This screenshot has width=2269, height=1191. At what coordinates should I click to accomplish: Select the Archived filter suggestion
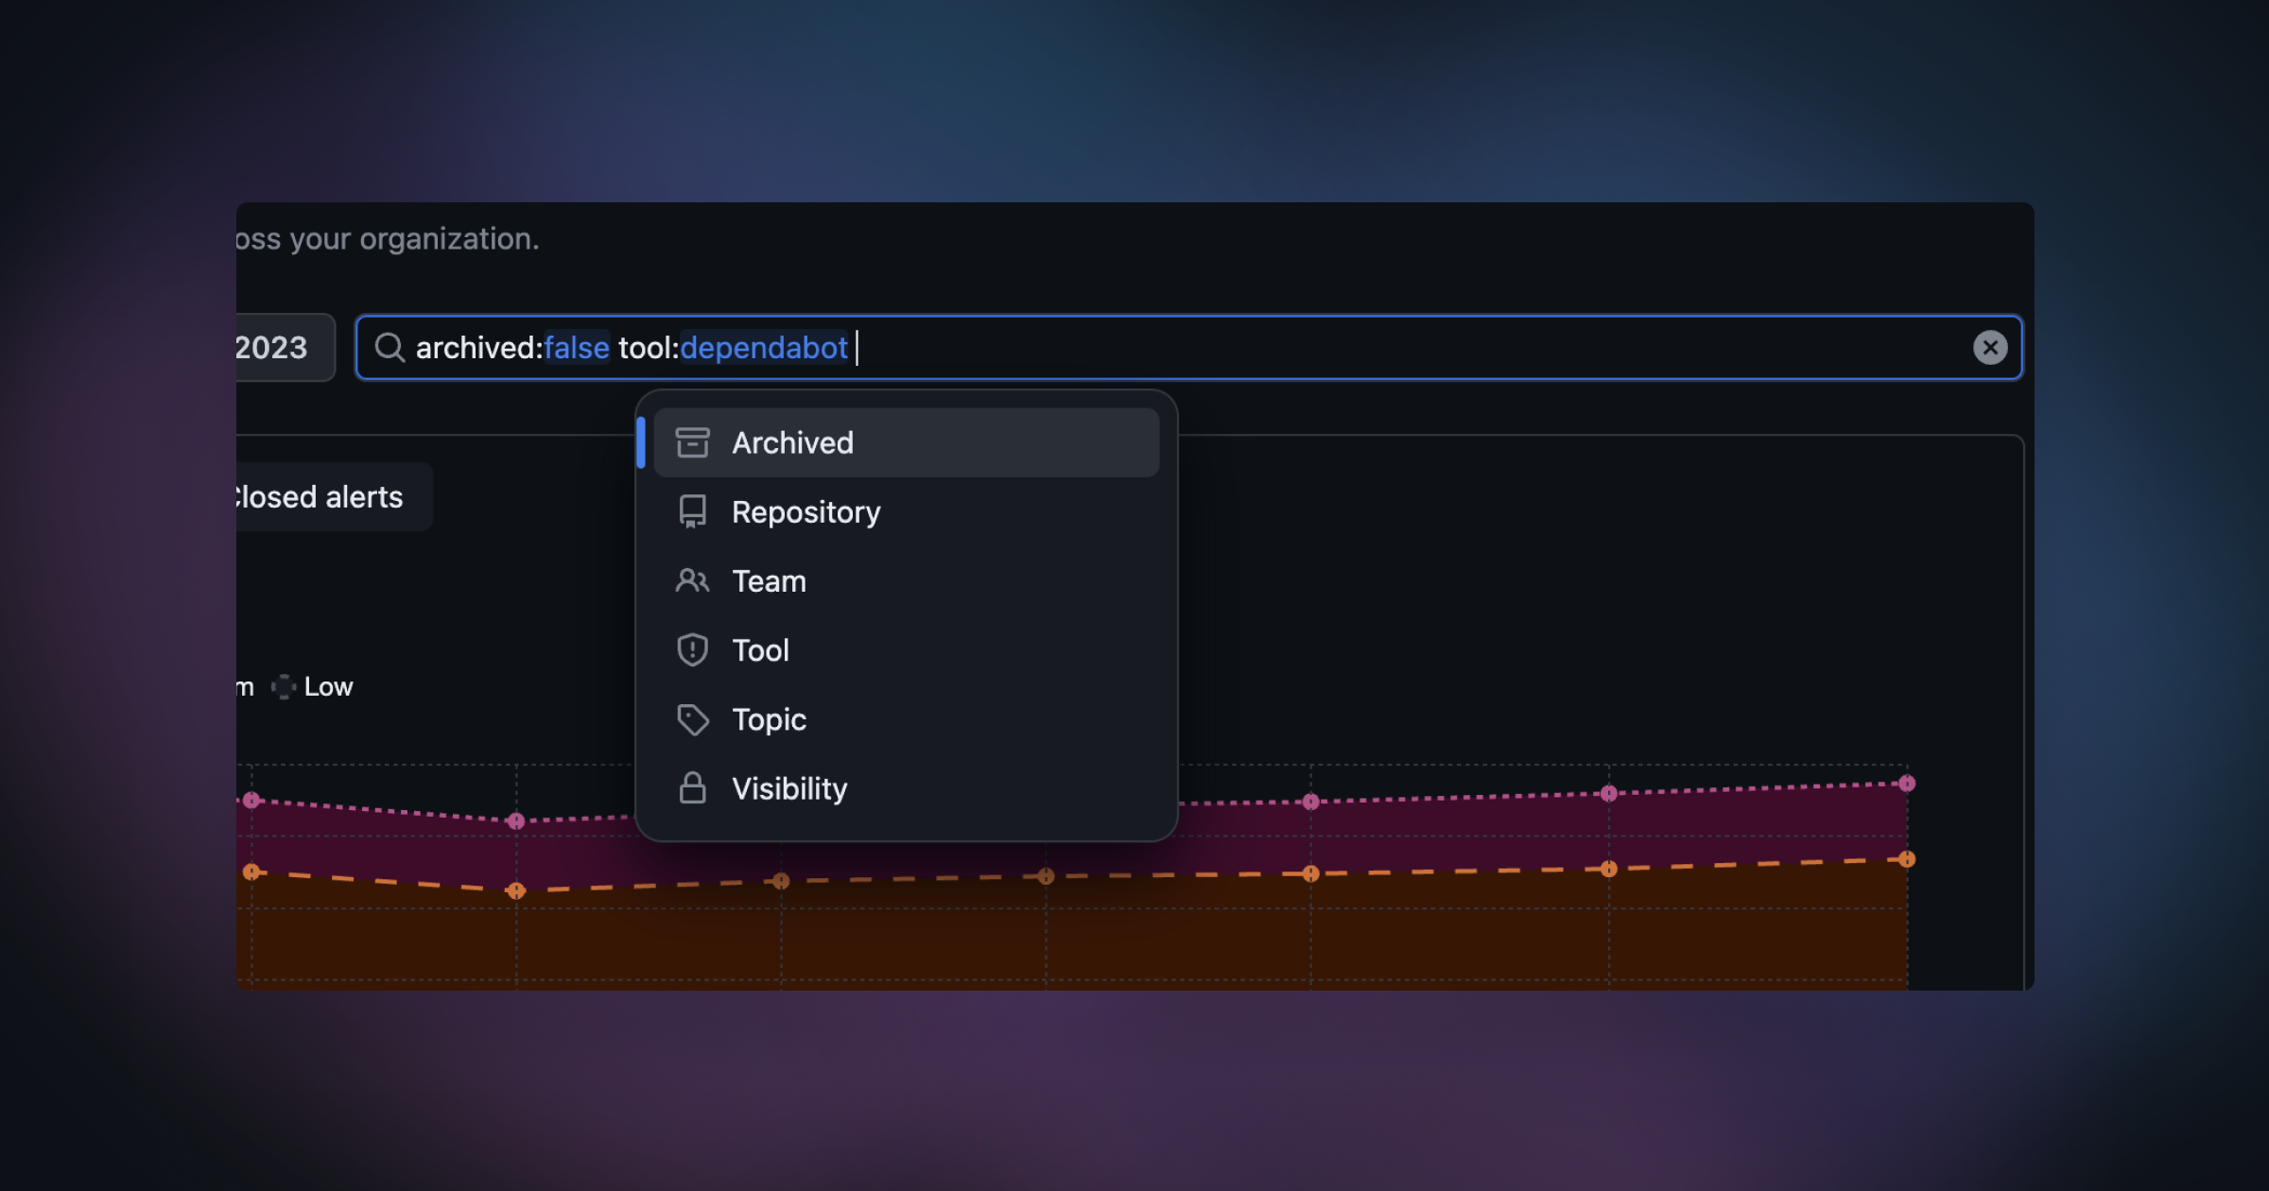(906, 442)
